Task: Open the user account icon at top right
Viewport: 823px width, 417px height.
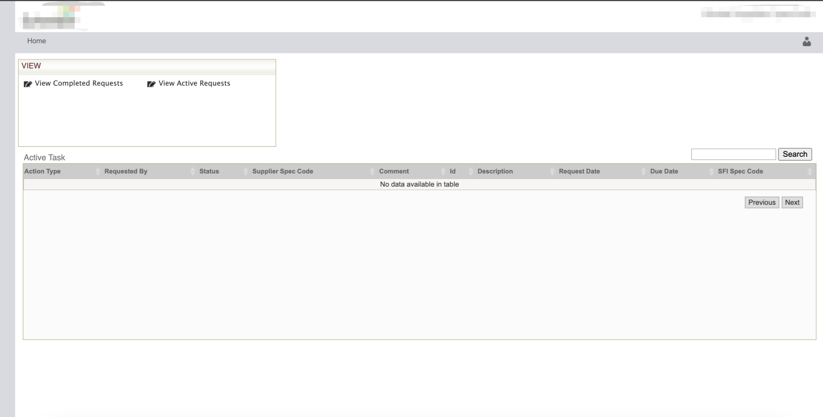Action: 807,41
